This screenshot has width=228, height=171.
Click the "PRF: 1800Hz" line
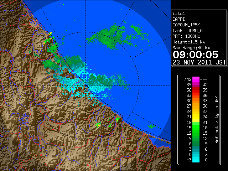point(186,36)
